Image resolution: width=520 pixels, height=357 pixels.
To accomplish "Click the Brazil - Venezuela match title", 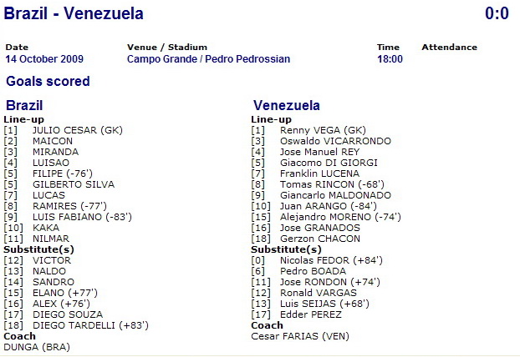I will coord(74,13).
